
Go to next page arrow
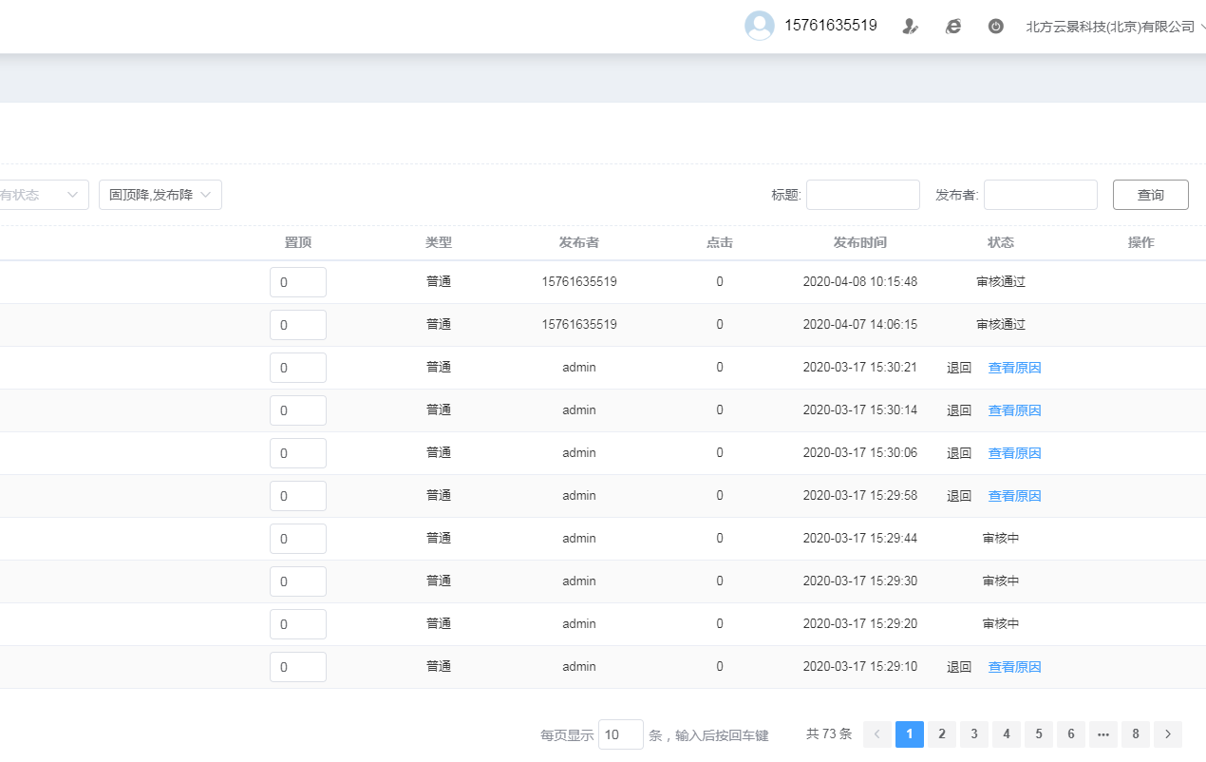(1168, 733)
